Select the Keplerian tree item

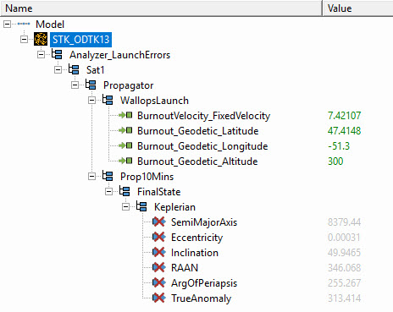coord(174,207)
